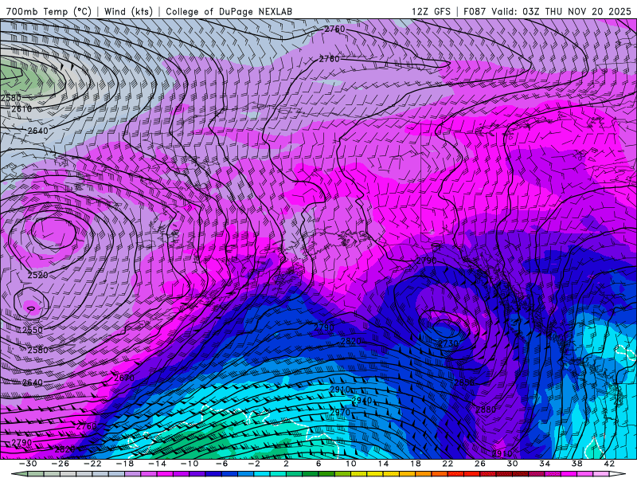Click the 30 colorbar tick label

click(x=512, y=464)
